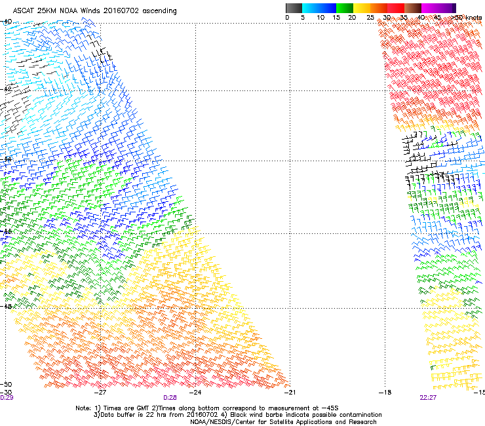Click the title 'ASCAT 25KM NOAA Winds 20160702 ascending'
Image resolution: width=485 pixels, height=426 pixels.
[94, 11]
